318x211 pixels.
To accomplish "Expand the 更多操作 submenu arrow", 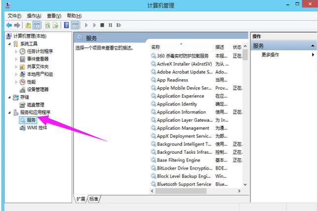I will pos(313,55).
